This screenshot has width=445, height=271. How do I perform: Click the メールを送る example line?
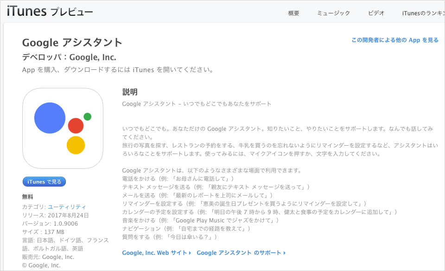197,196
